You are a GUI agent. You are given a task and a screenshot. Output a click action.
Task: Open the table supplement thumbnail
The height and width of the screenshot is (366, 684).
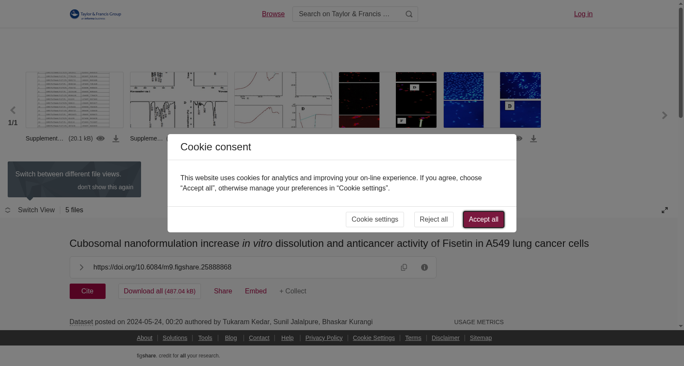click(x=74, y=100)
